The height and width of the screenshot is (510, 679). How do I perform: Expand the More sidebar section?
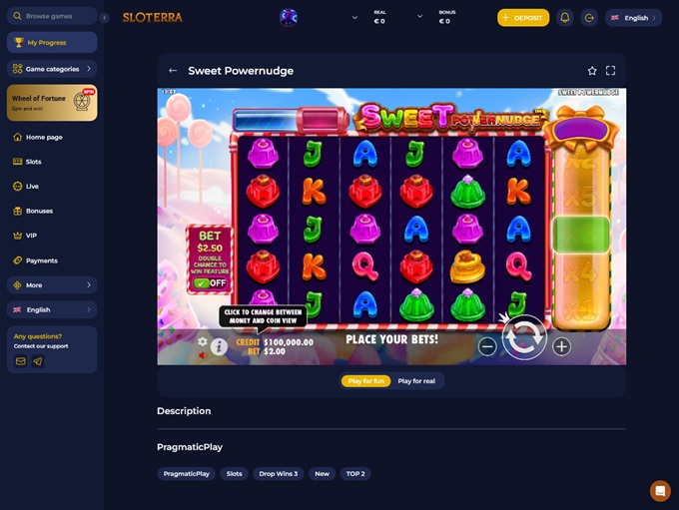(x=52, y=284)
